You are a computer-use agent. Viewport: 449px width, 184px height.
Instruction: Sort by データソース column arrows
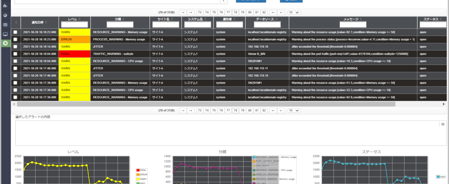point(276,19)
